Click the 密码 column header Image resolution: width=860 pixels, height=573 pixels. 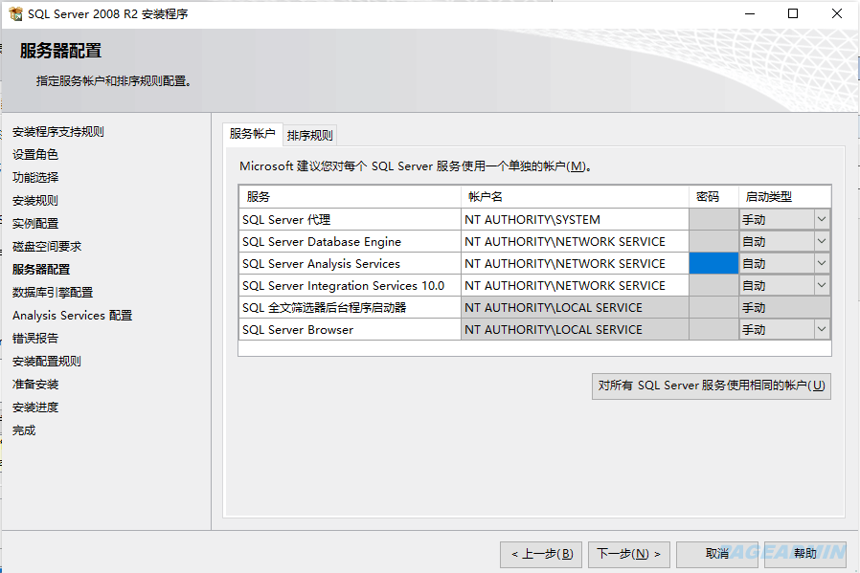pos(713,197)
